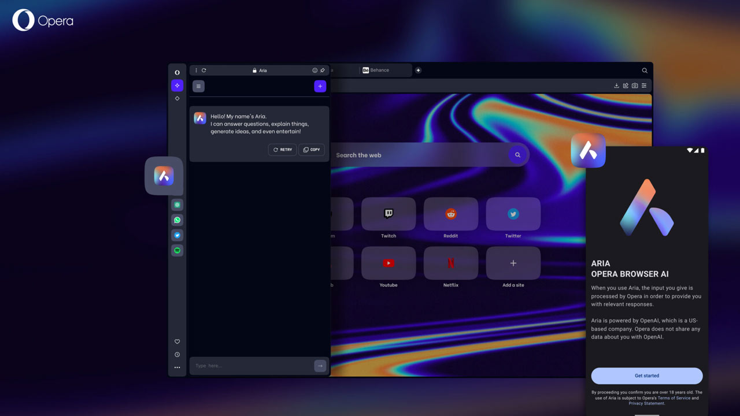Tap the Get started button
740x416 pixels.
pos(646,376)
